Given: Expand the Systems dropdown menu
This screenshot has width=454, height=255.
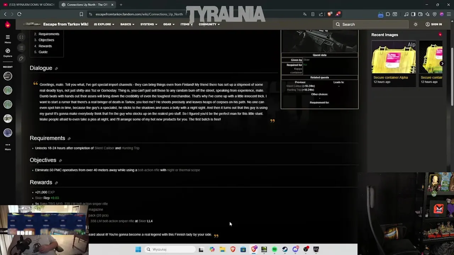Looking at the screenshot, I should pos(149,24).
